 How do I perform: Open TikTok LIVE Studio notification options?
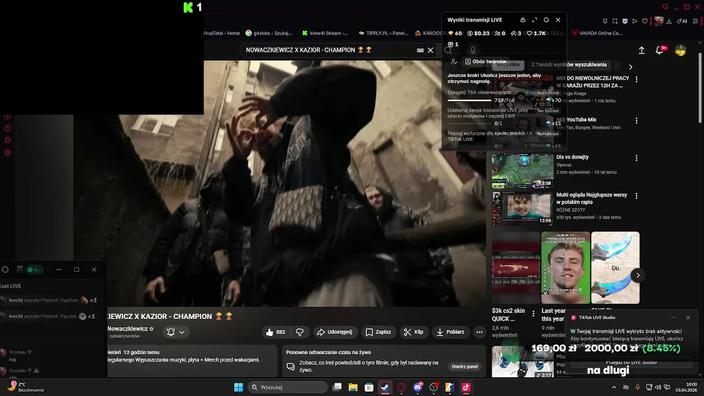pyautogui.click(x=673, y=317)
